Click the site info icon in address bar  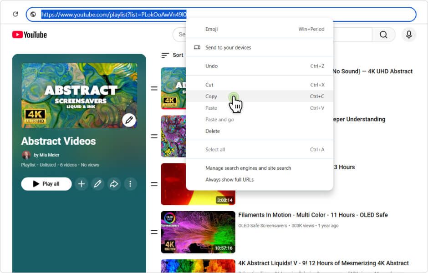(33, 15)
